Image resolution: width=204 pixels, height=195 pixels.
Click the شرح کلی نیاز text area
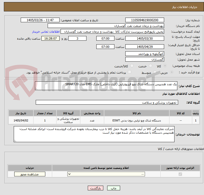pos(106,86)
